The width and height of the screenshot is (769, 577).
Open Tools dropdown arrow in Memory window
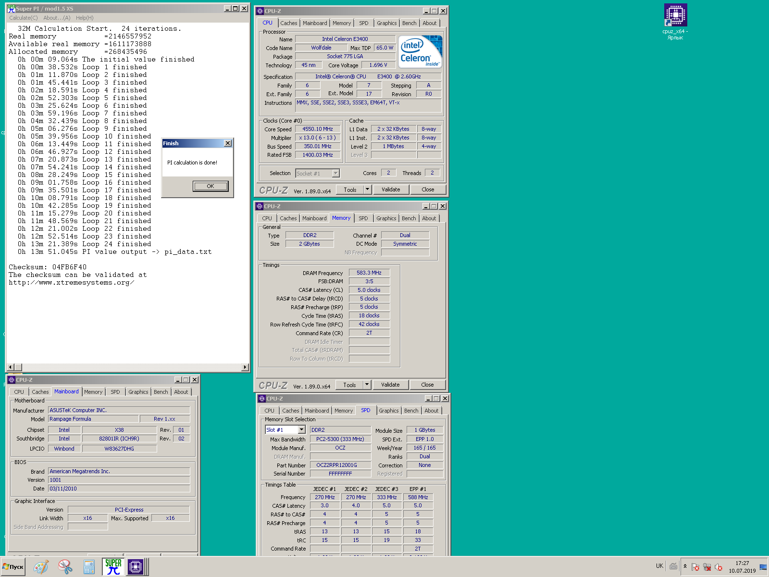367,385
